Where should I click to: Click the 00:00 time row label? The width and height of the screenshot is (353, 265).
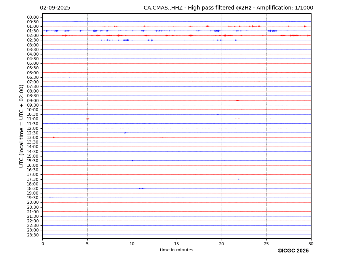click(x=33, y=17)
